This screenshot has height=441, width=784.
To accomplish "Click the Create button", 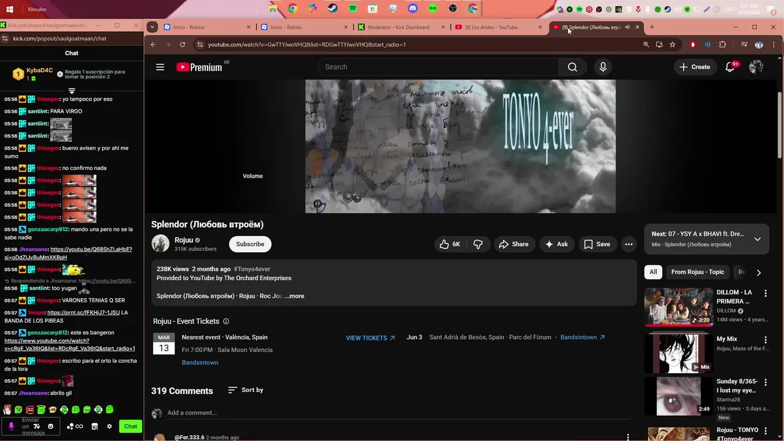I will (x=695, y=67).
